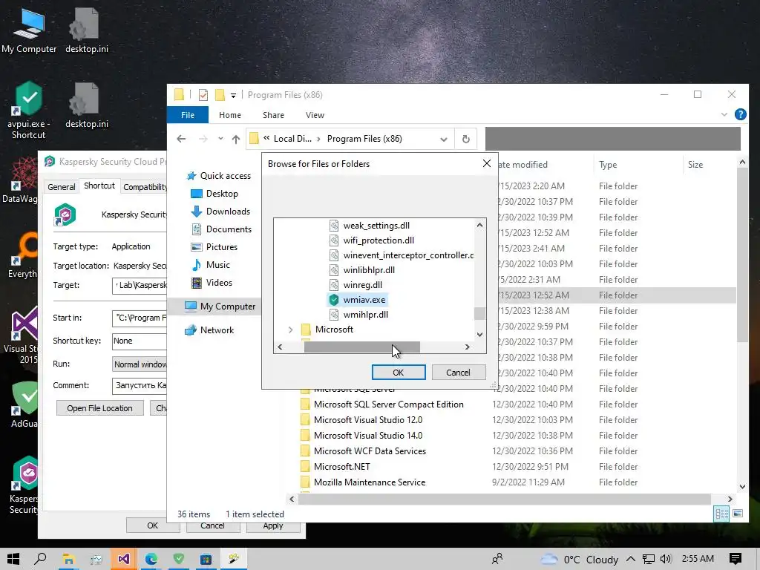Select the desktop.ini file beside My Computer
Screen dimensions: 760x570
87,31
